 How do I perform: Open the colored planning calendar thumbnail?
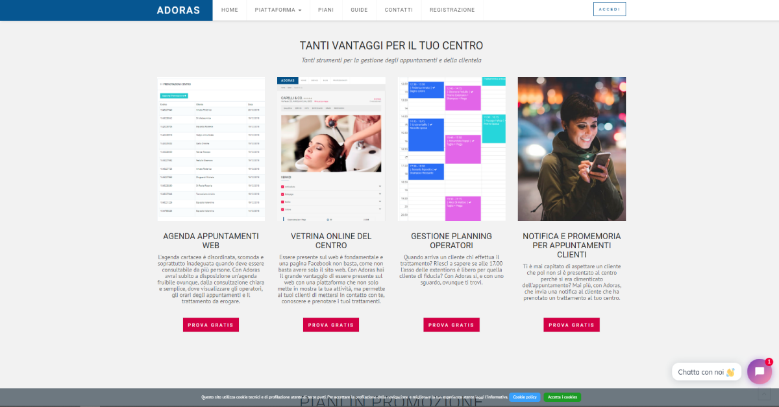(451, 149)
